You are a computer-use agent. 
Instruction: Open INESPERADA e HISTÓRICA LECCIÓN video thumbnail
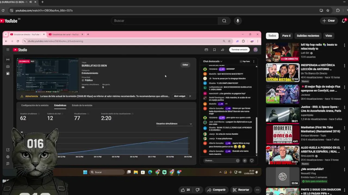point(282,73)
